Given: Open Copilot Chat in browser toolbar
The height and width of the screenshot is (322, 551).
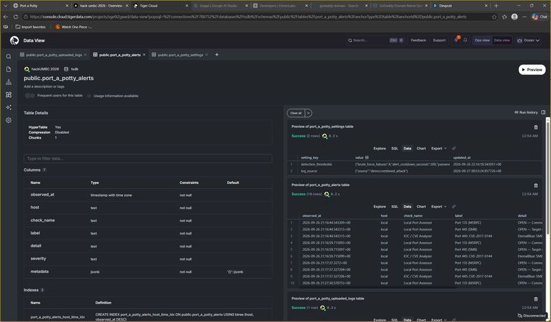Looking at the screenshot, I should (x=539, y=16).
